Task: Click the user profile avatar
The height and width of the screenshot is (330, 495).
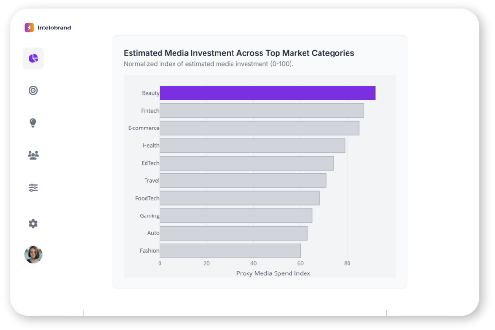Action: coord(33,255)
